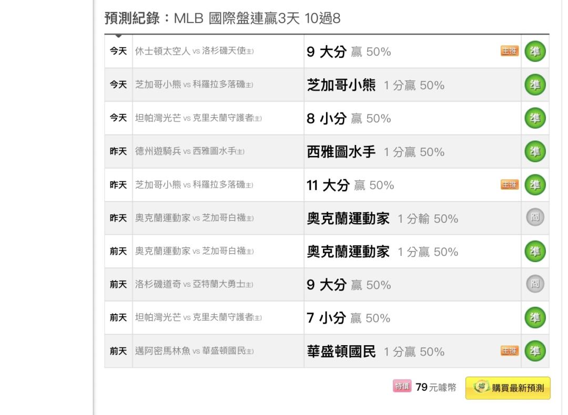Click the green 準 icon for 華盛頓國民 prediction
Screen dimensions: 568x415
pyautogui.click(x=536, y=351)
